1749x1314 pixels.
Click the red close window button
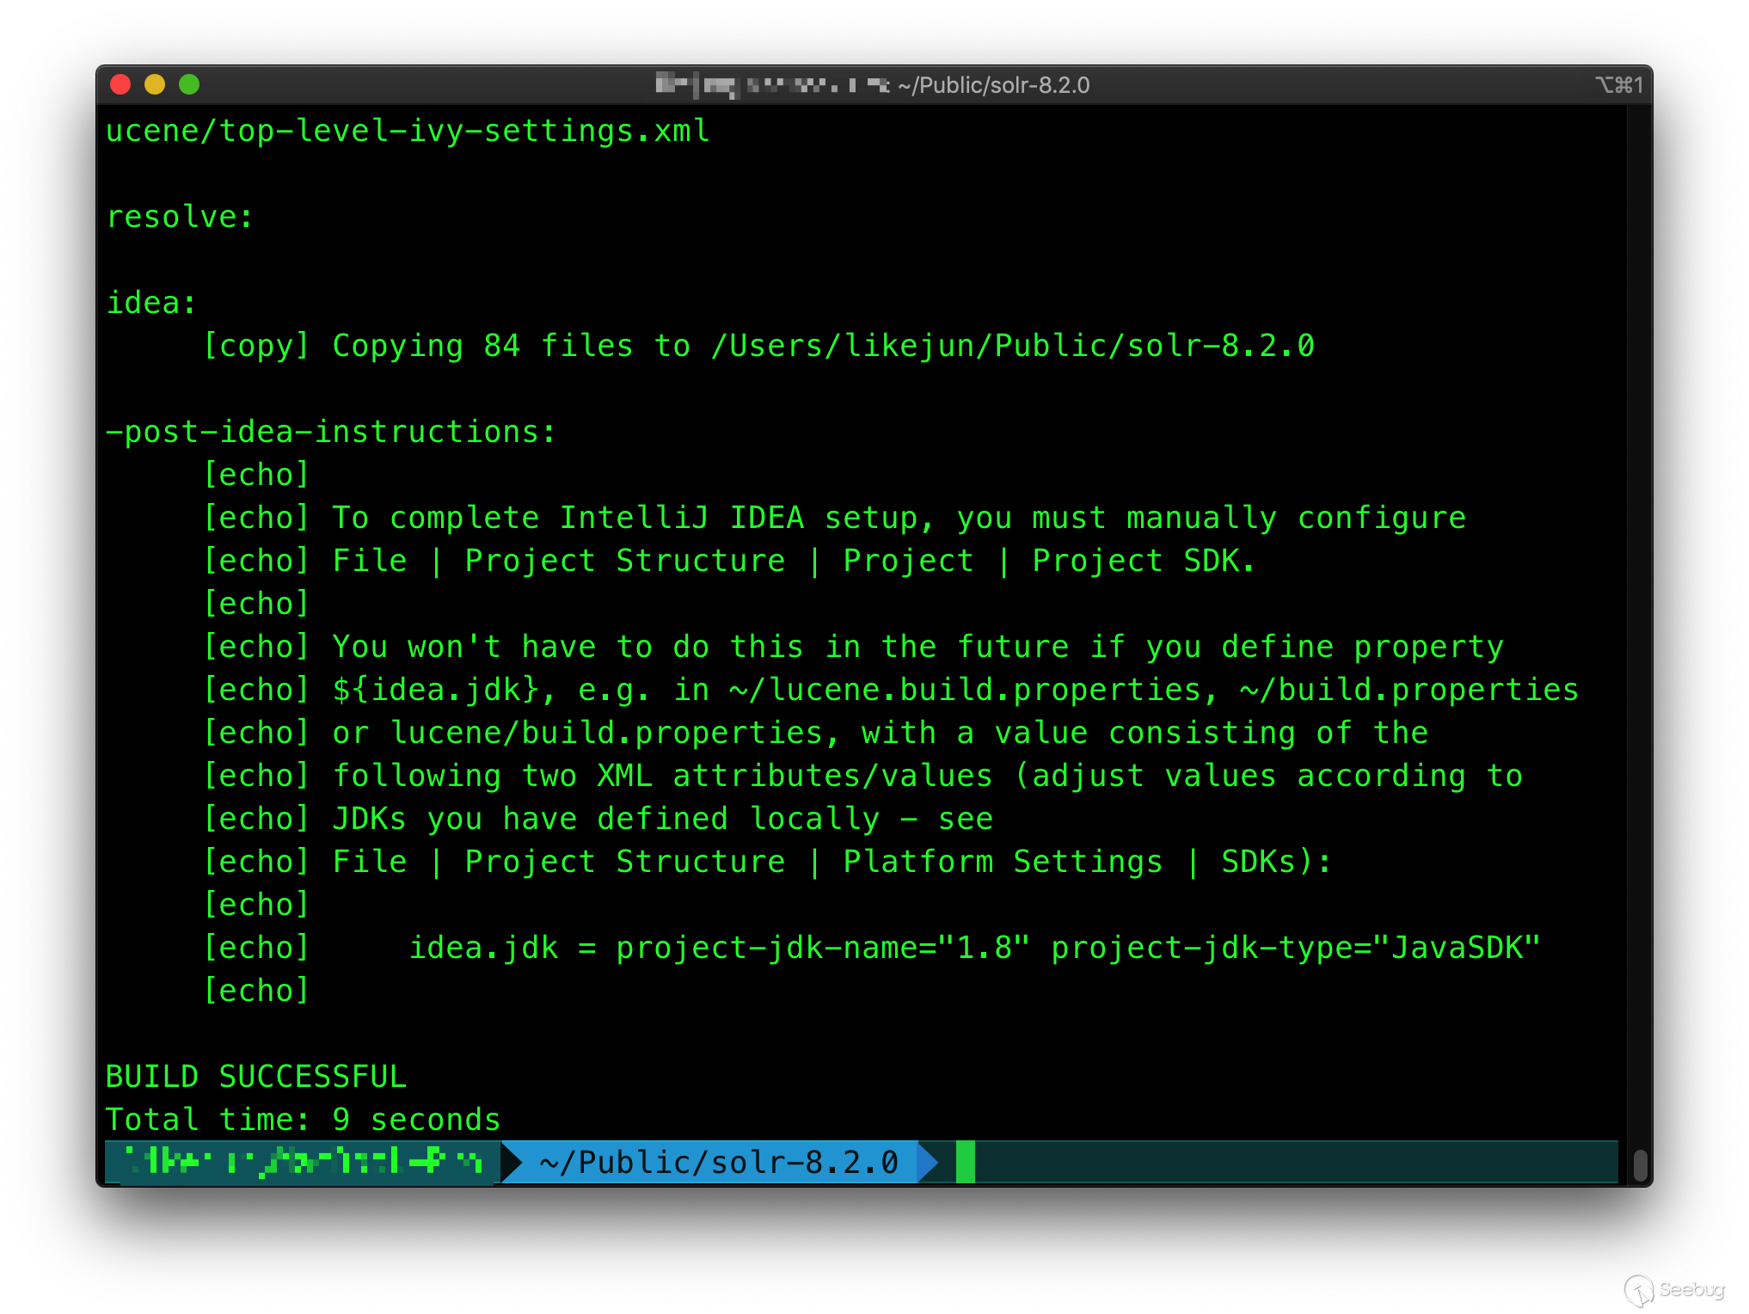coord(120,84)
